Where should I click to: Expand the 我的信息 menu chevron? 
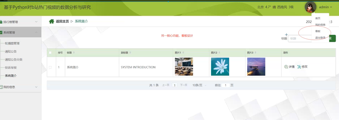point(36,87)
